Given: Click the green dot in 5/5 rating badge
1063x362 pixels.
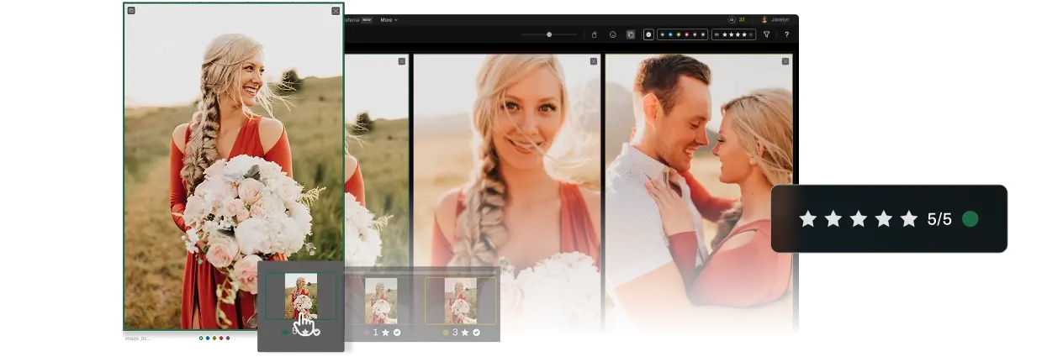Looking at the screenshot, I should click(x=970, y=219).
